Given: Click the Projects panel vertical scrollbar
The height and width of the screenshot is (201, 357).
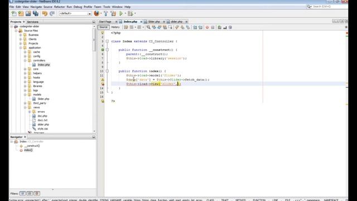Looking at the screenshot, I should (94, 79).
